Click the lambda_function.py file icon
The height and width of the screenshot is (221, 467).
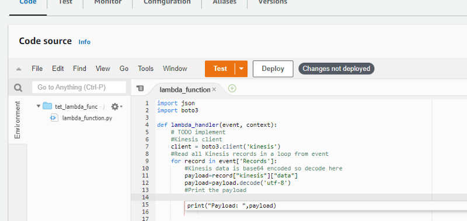54,117
